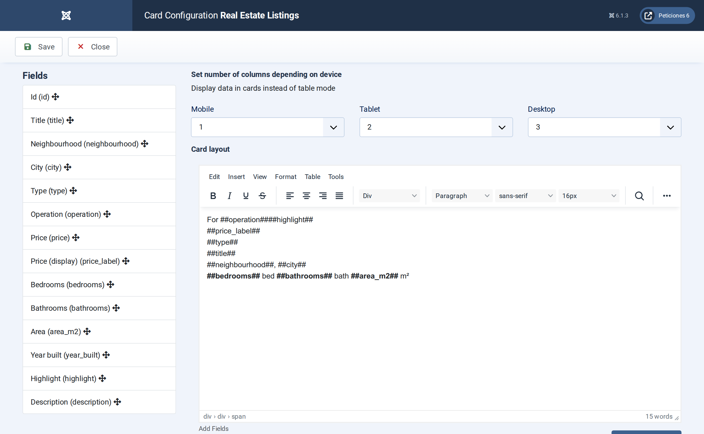Toggle strikethrough formatting in the toolbar
Screen dimensions: 704x434
coord(263,196)
